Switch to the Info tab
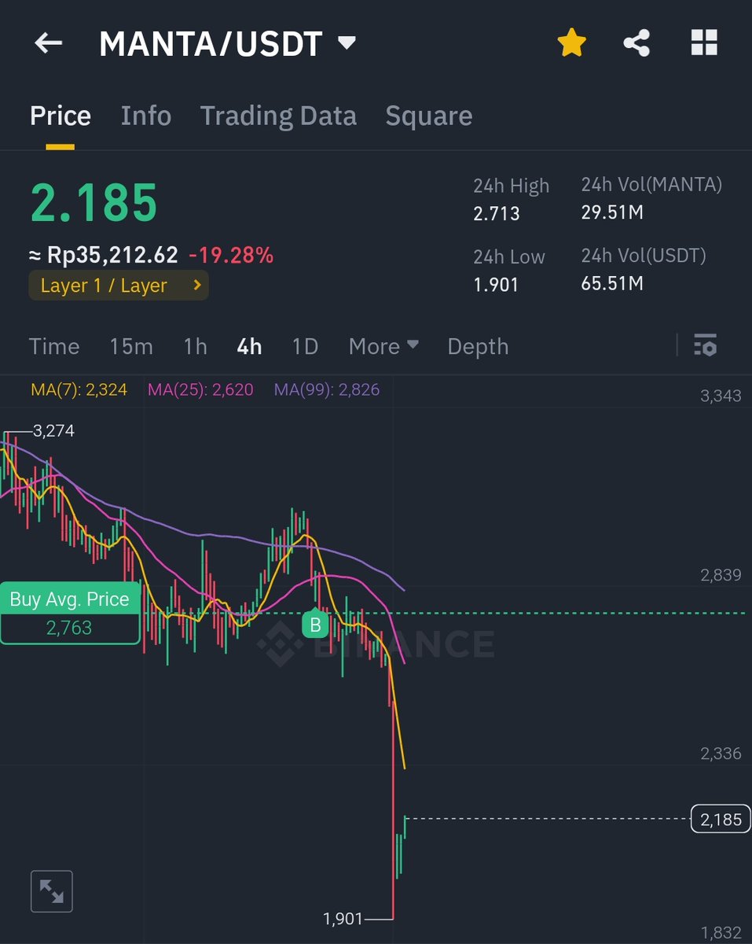 tap(146, 116)
